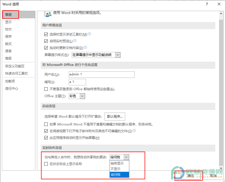Confirm with the 确定 button
Viewport: 225px width, 182px height.
coord(190,176)
